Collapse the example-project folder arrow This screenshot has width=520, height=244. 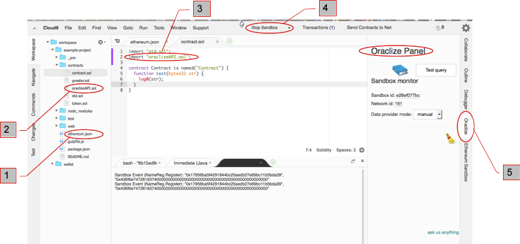pos(52,50)
